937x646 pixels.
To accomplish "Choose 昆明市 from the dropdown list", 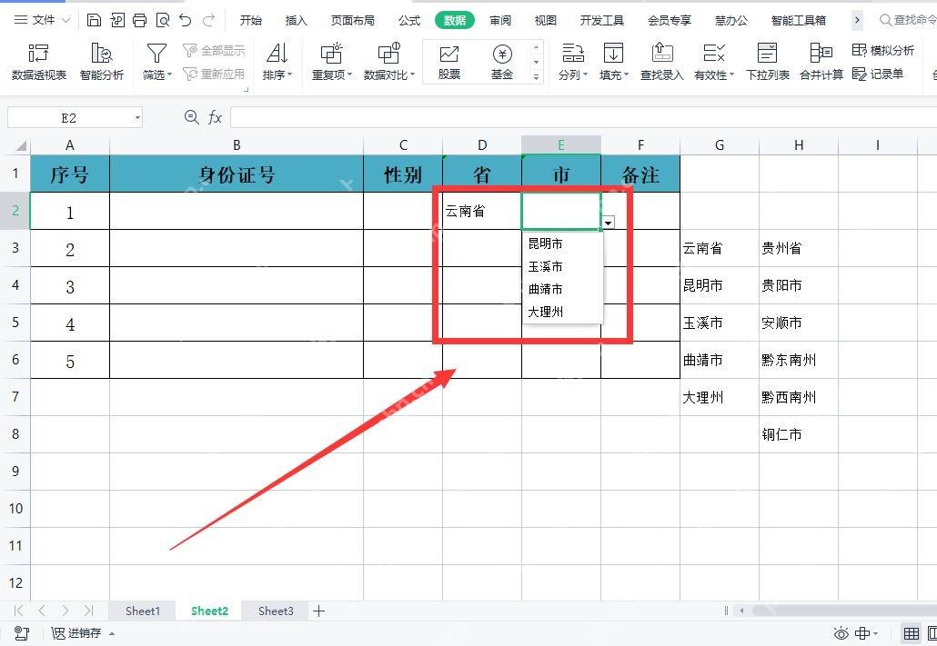I will click(562, 243).
